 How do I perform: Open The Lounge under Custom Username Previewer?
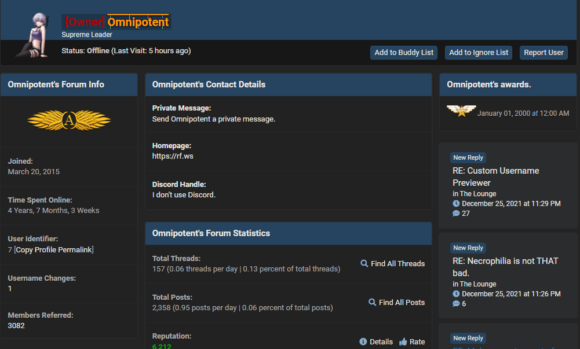click(478, 193)
